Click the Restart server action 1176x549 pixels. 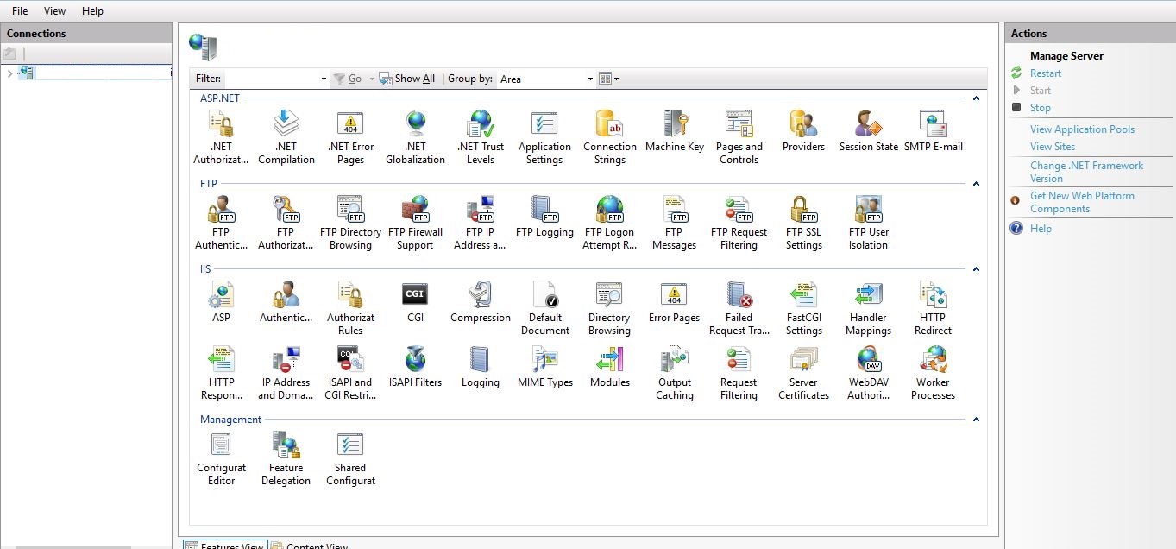tap(1045, 73)
